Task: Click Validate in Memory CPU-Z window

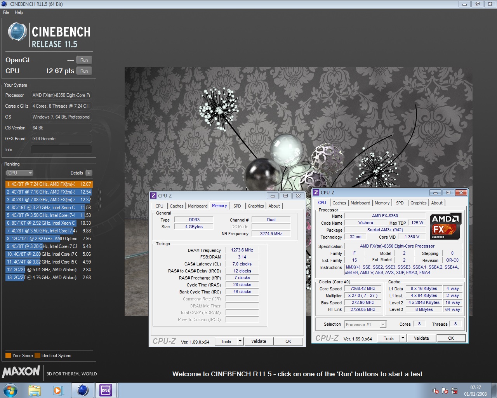Action: 259,341
